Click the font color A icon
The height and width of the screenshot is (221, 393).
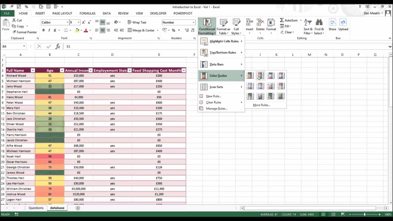click(86, 30)
